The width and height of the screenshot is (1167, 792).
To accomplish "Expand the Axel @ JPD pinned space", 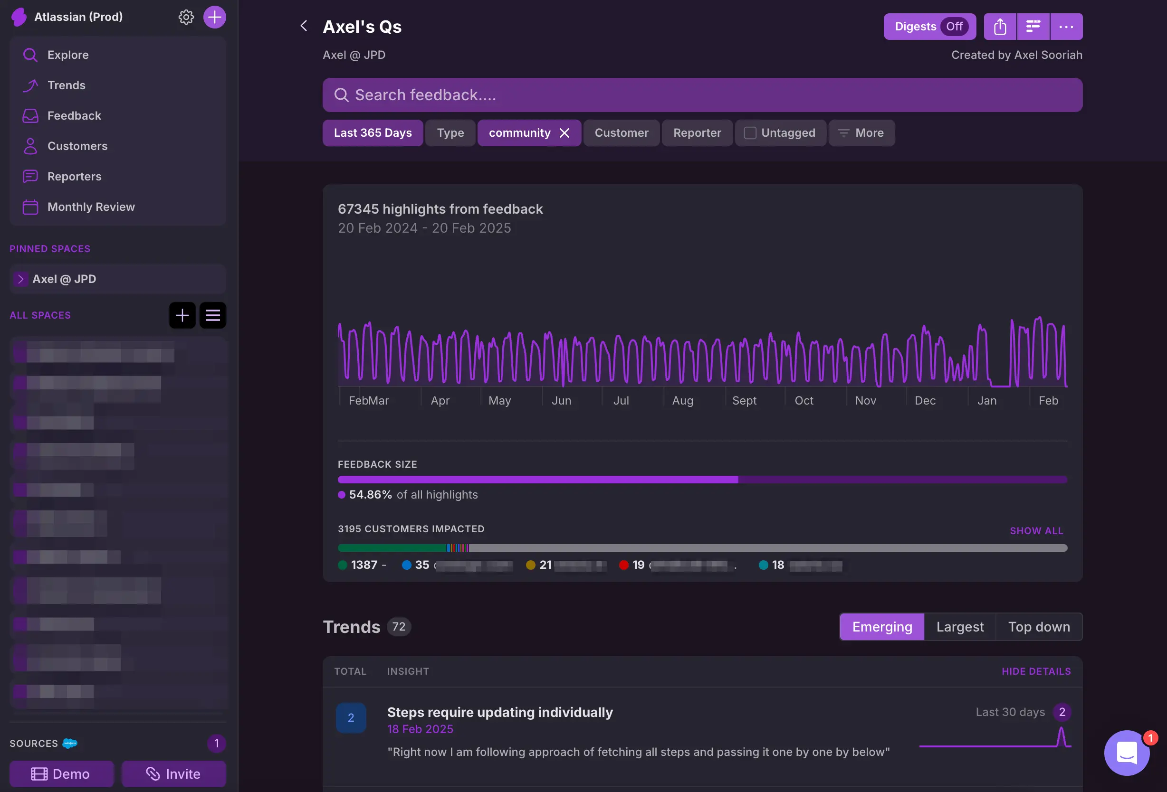I will pos(20,279).
